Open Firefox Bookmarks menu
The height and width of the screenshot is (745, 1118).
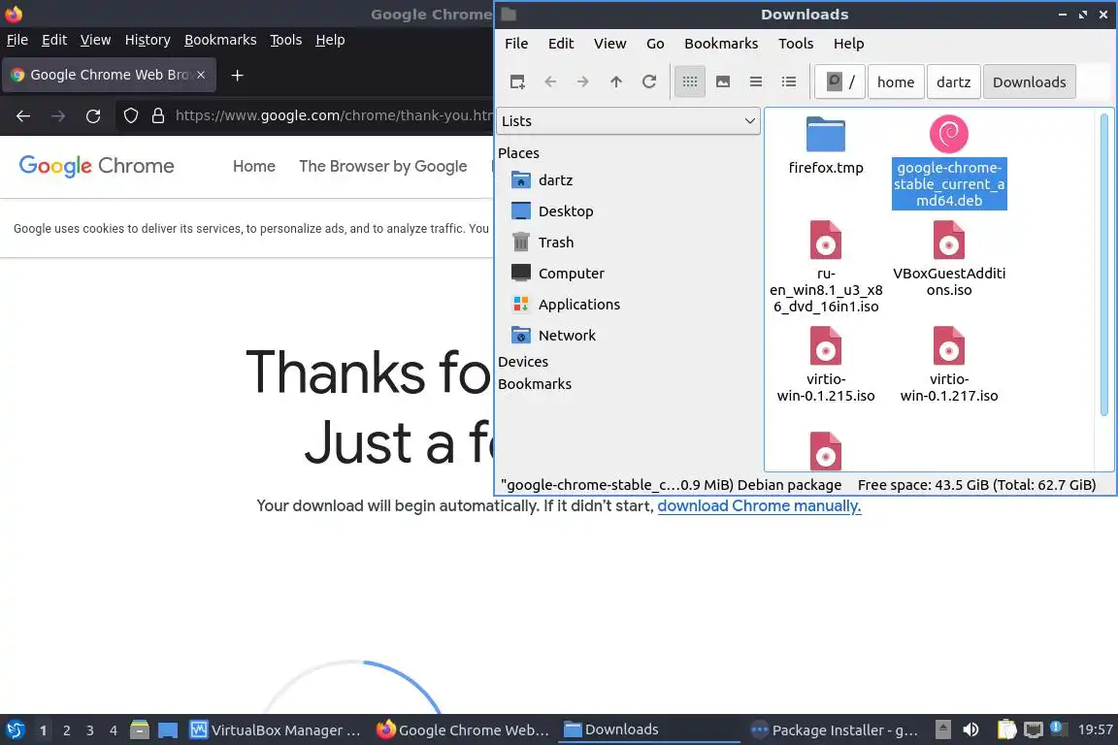click(x=220, y=40)
